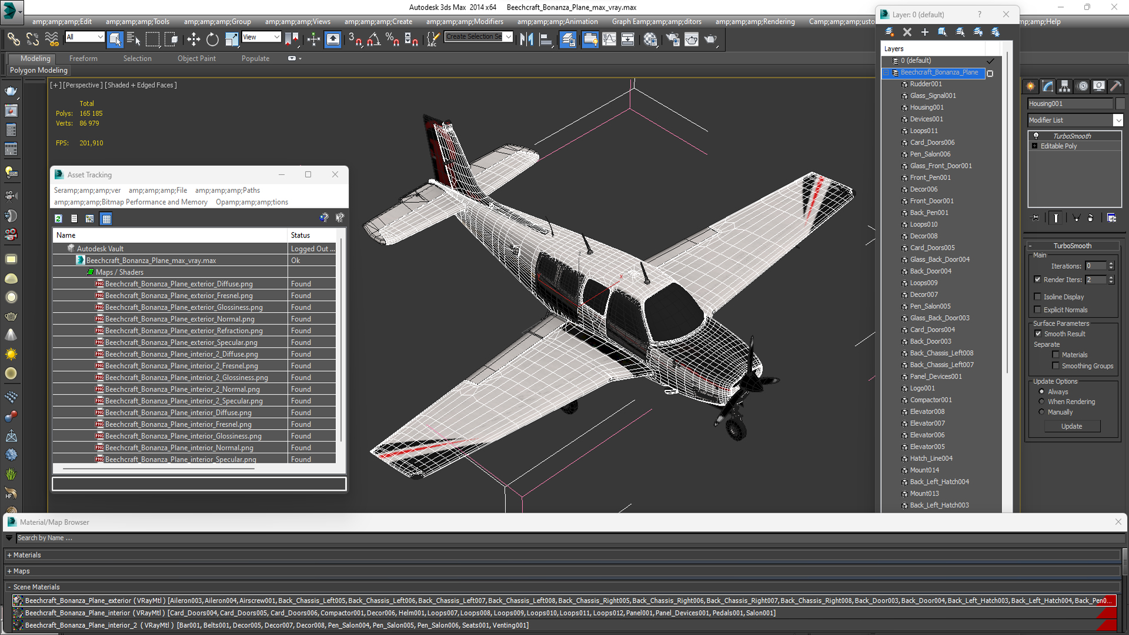Toggle the Smooth Result checkbox

(x=1038, y=333)
